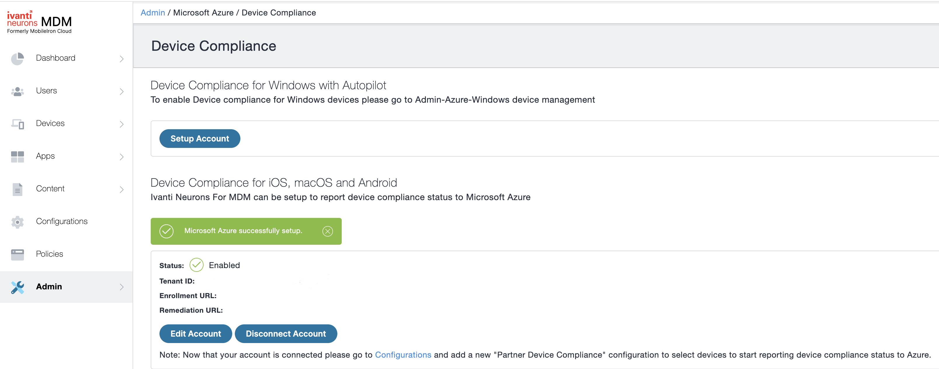Image resolution: width=939 pixels, height=369 pixels.
Task: Click the "Enabled" status text
Action: (224, 265)
